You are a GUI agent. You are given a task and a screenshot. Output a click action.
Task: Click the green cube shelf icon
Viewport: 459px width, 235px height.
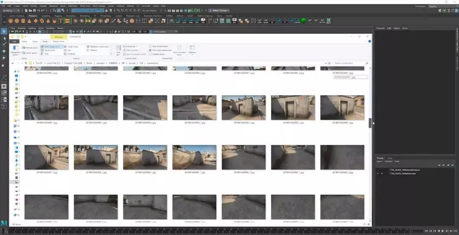click(303, 21)
